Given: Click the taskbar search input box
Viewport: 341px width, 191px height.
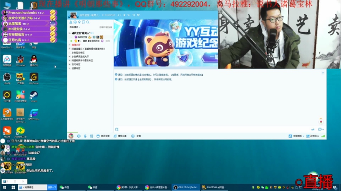Looking at the screenshot, I should pyautogui.click(x=32, y=187).
